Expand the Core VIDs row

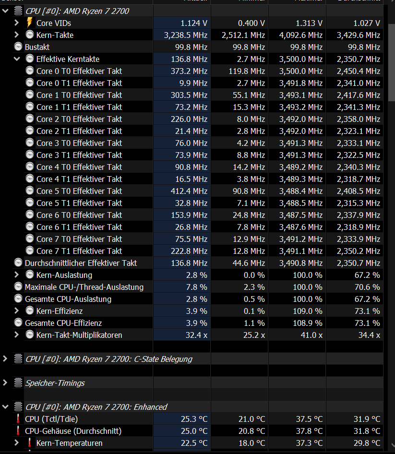(16, 23)
